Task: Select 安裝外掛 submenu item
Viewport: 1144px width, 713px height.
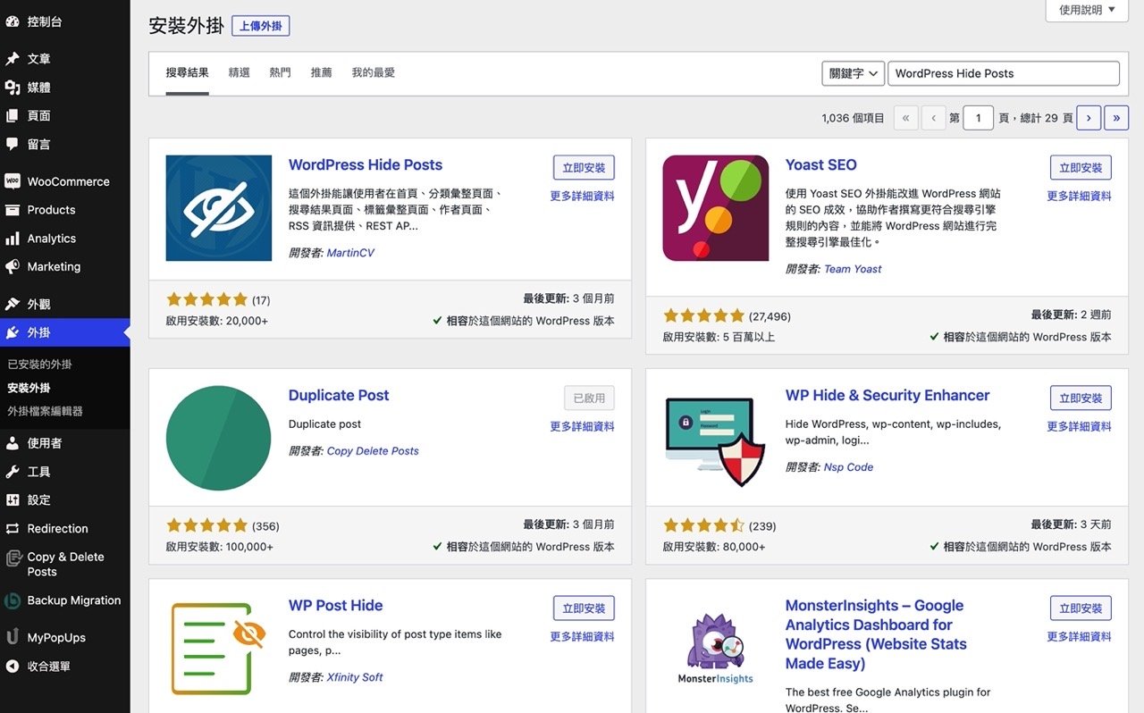Action: pyautogui.click(x=29, y=388)
